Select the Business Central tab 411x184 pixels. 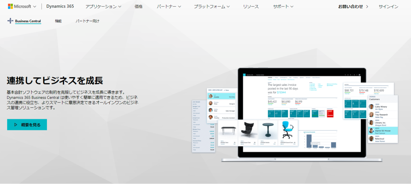[x=28, y=21]
